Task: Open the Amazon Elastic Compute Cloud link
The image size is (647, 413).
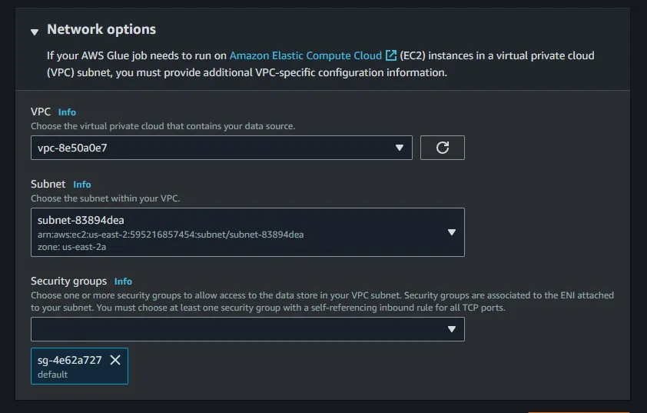Action: coord(306,56)
